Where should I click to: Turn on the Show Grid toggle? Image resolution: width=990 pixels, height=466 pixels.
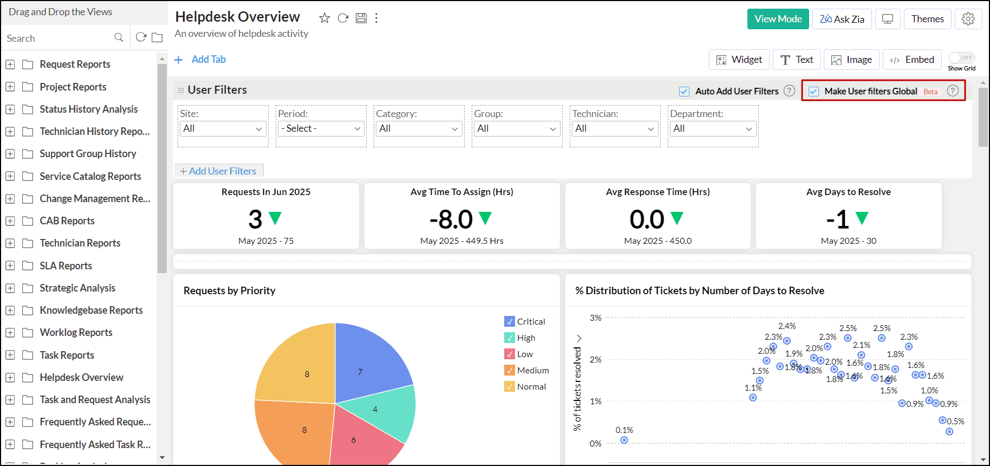(x=962, y=58)
